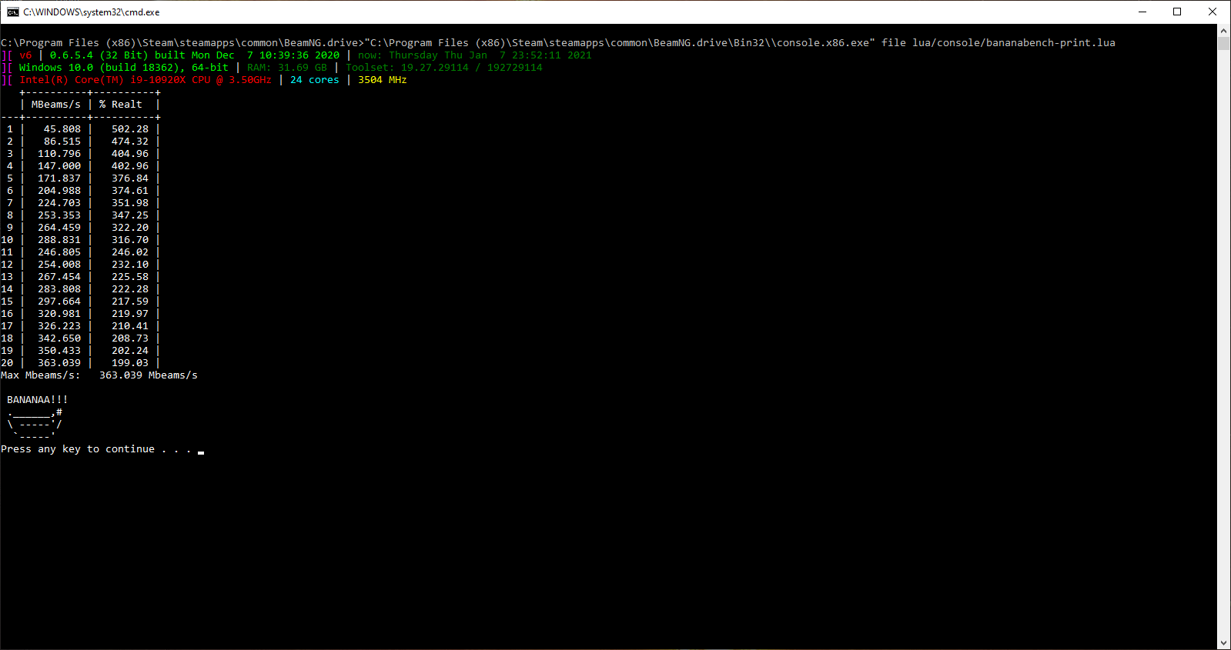Click the value 342.650 in row 18
The height and width of the screenshot is (650, 1231).
[x=59, y=338]
